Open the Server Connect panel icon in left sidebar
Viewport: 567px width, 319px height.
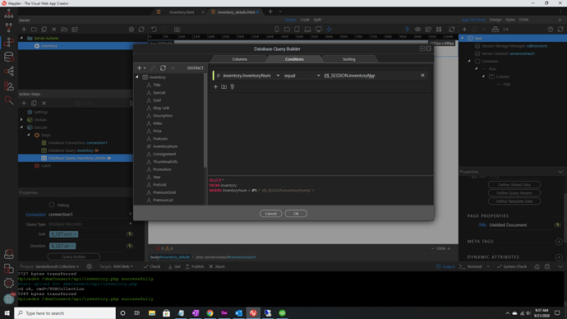click(x=9, y=42)
